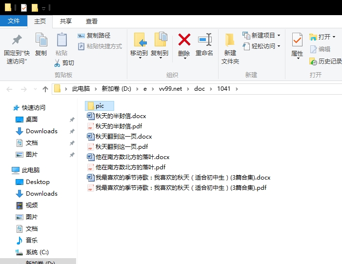The width and height of the screenshot is (342, 264).
Task: Expand the Open (打开) dropdown arrow
Action: coord(334,37)
